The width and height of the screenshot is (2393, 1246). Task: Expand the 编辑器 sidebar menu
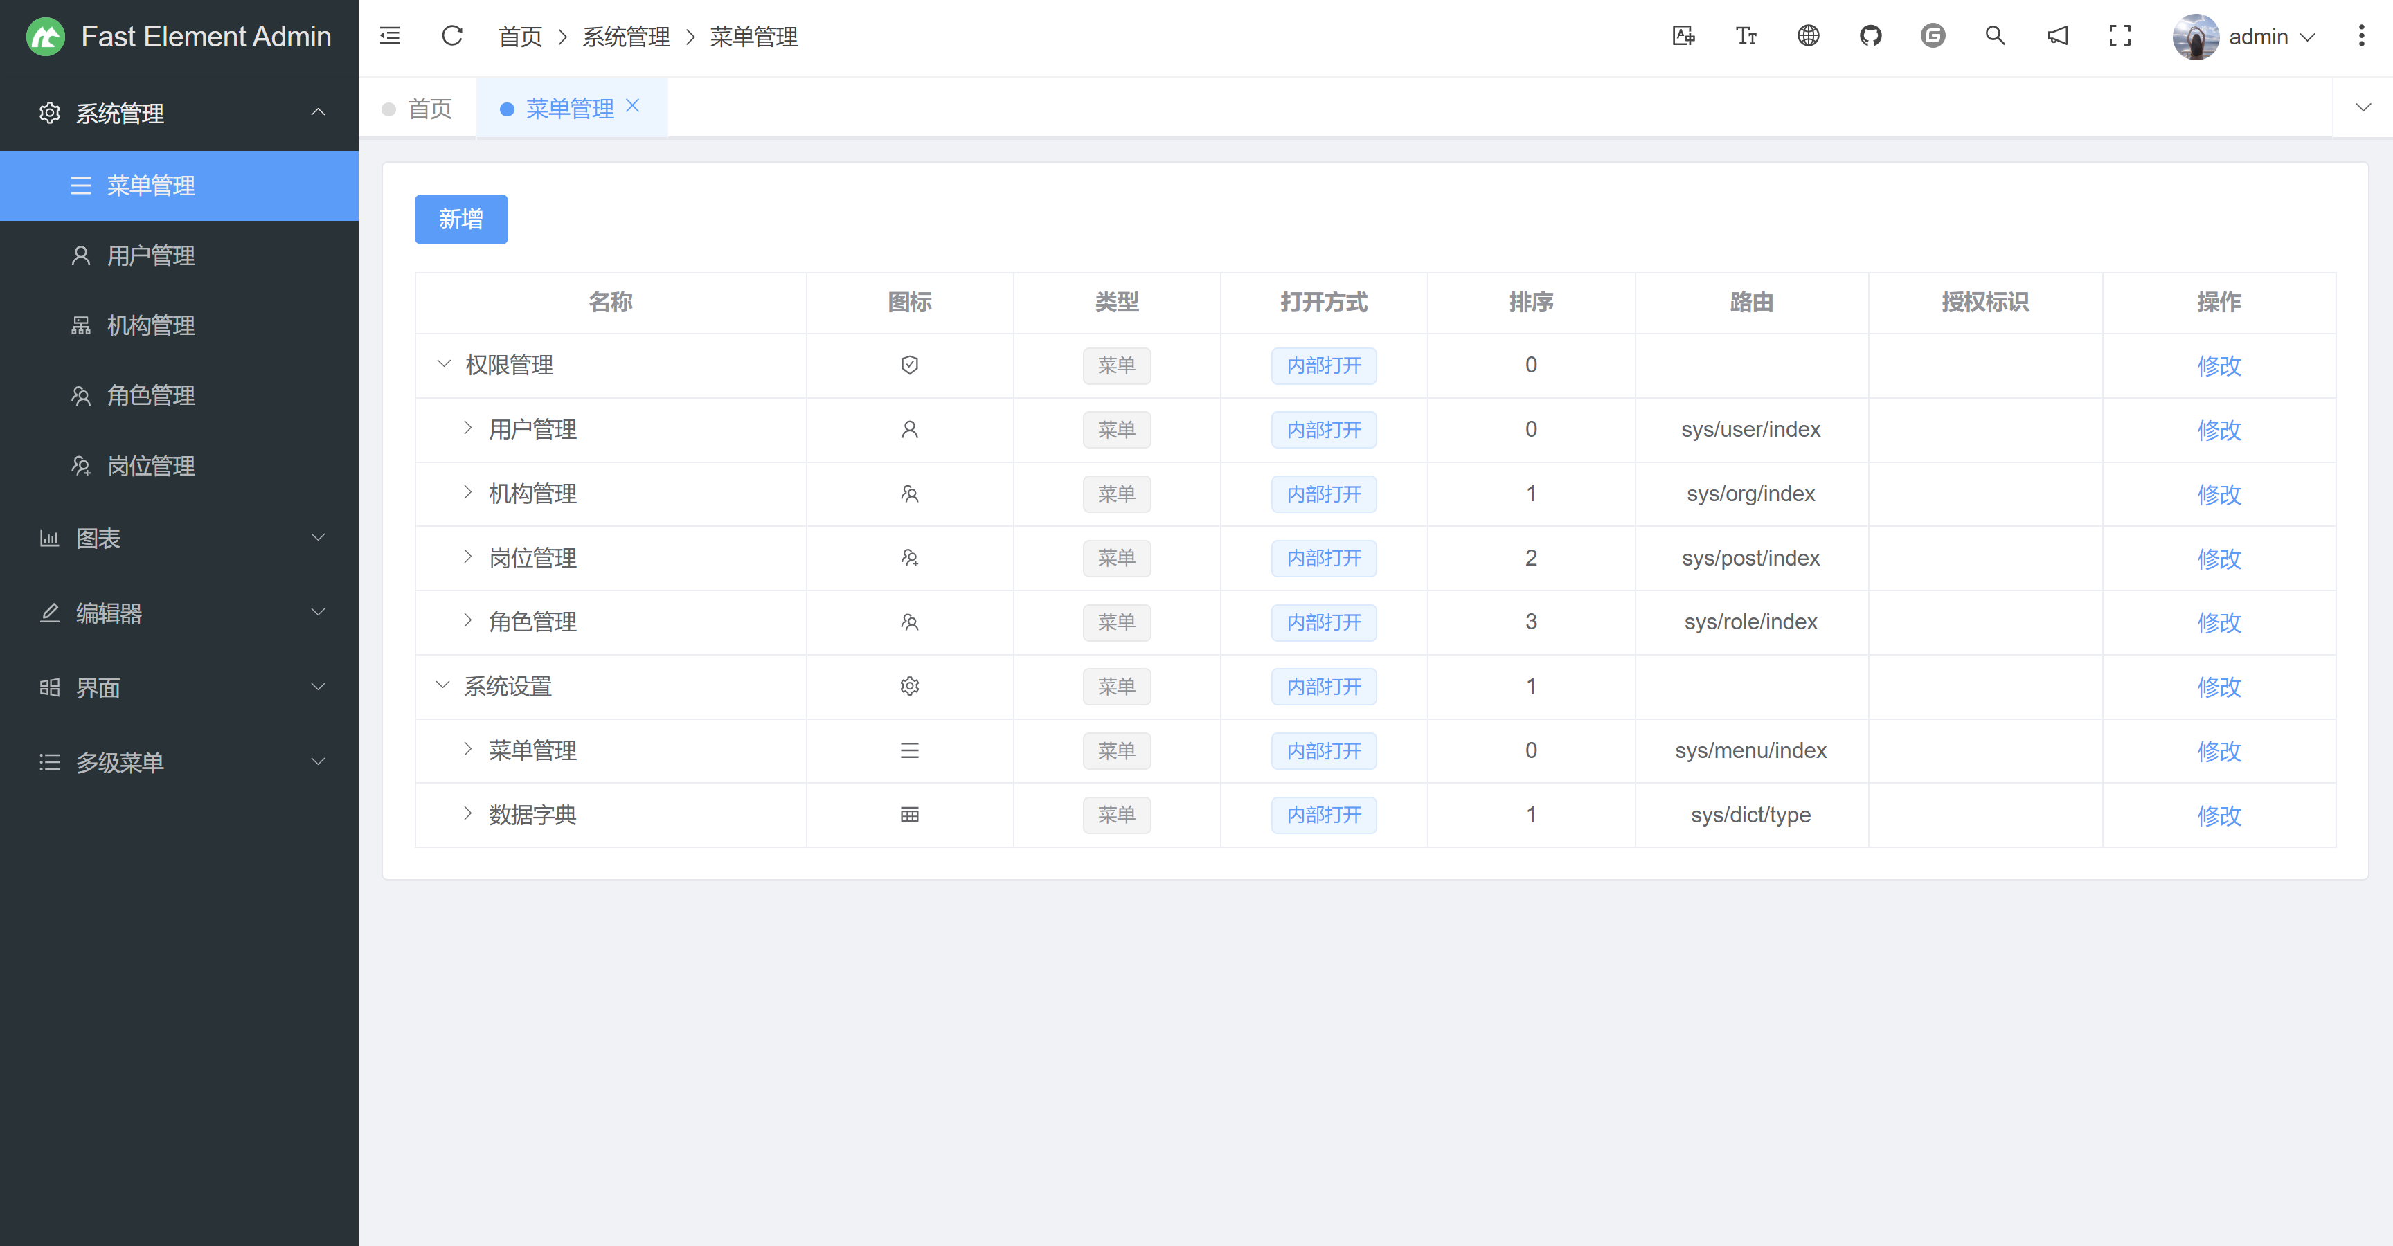[x=179, y=613]
